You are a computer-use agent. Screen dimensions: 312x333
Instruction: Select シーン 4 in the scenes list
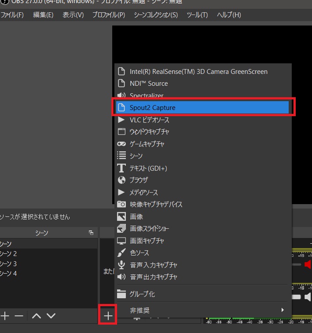pyautogui.click(x=49, y=273)
